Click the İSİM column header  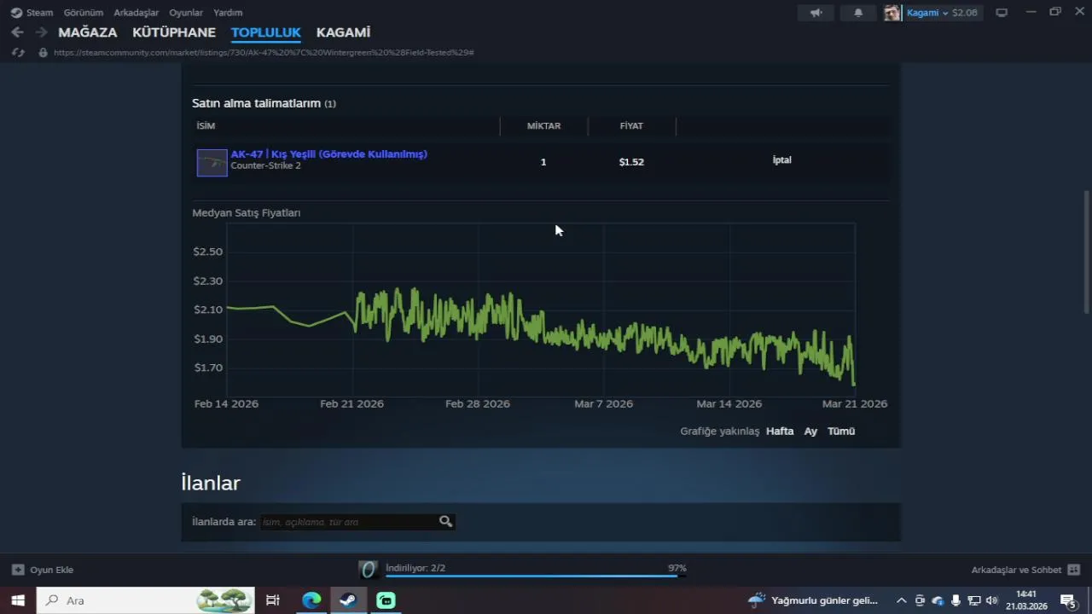[206, 126]
